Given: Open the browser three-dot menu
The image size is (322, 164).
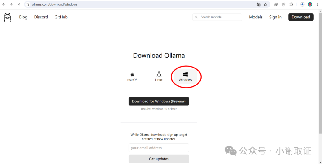Looking at the screenshot, I should 317,4.
